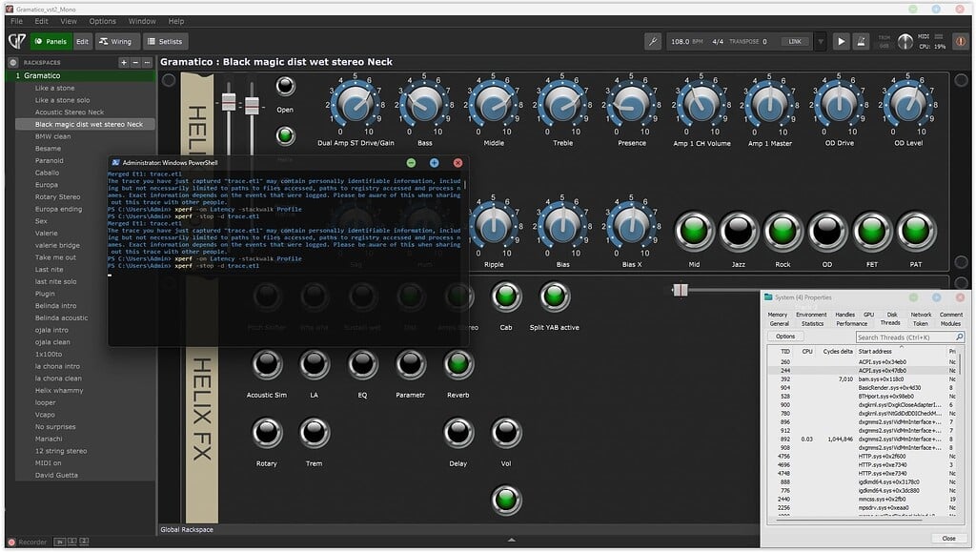Remove rackspace using the minus icon
Screen dimensions: 976x552
tap(135, 62)
